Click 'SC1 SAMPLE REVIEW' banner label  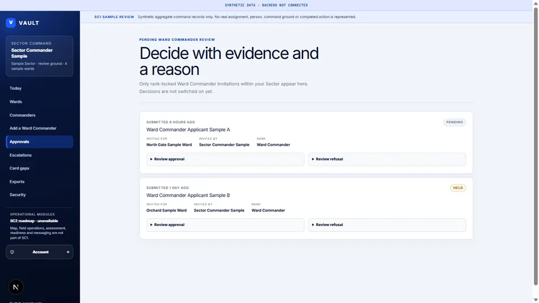[x=114, y=17]
